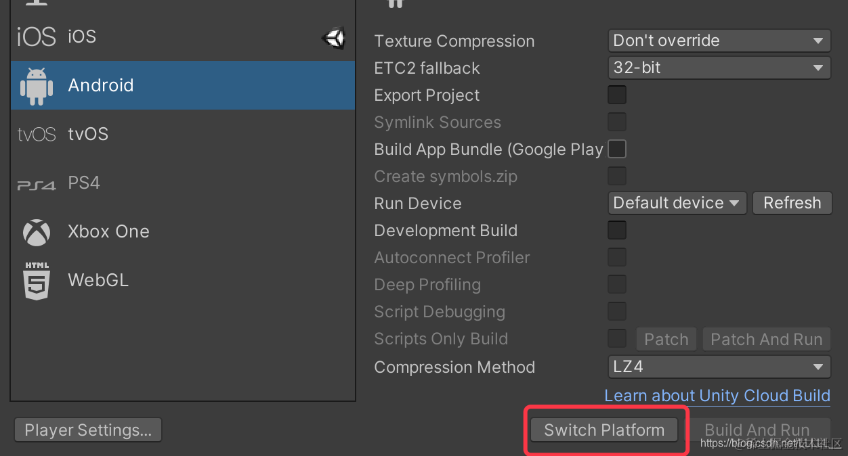The height and width of the screenshot is (456, 848).
Task: Click the Unity logo beside iOS
Action: 334,38
